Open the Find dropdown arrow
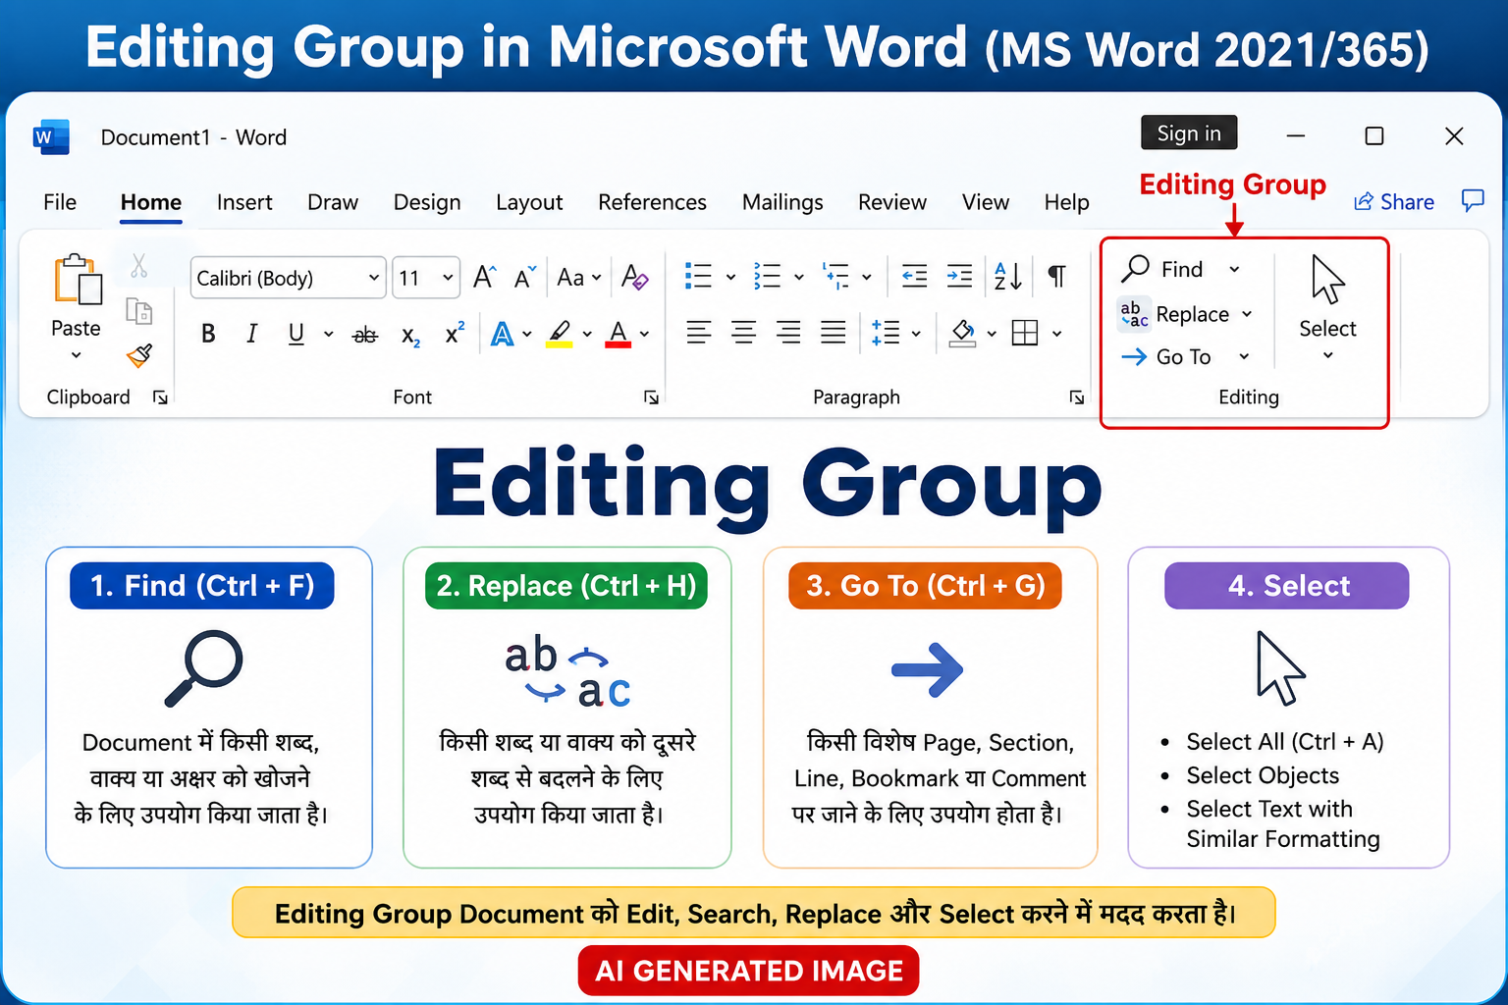 [x=1235, y=270]
